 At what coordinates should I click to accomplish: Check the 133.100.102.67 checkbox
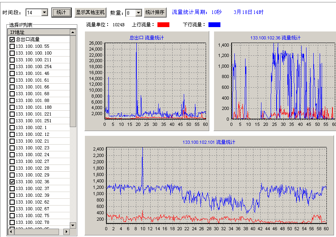[12, 209]
